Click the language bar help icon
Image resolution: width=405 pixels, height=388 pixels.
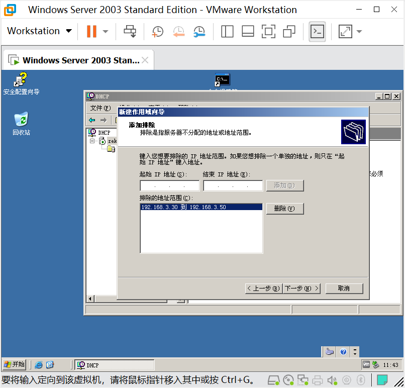pyautogui.click(x=343, y=352)
